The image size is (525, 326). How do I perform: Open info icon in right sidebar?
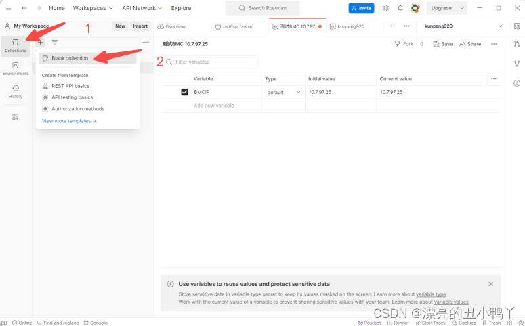pos(517,83)
